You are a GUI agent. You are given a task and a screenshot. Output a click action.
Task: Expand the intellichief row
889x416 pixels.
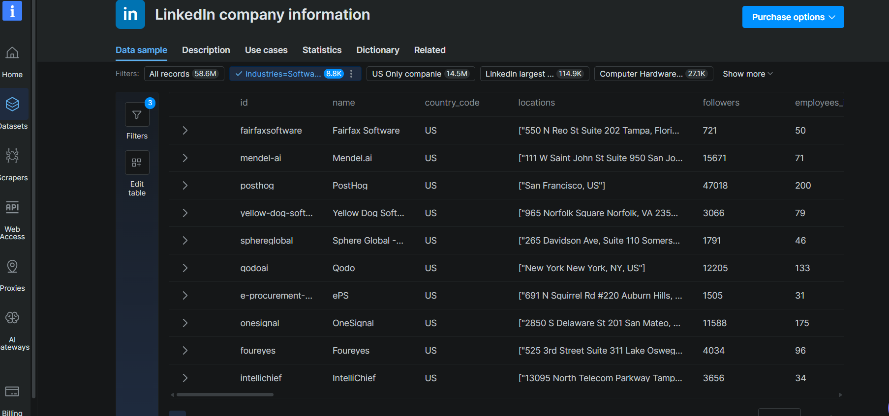[x=185, y=378]
